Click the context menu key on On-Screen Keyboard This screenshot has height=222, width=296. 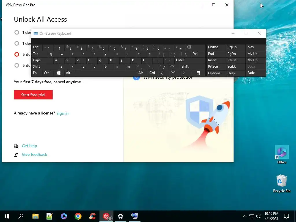(x=198, y=73)
